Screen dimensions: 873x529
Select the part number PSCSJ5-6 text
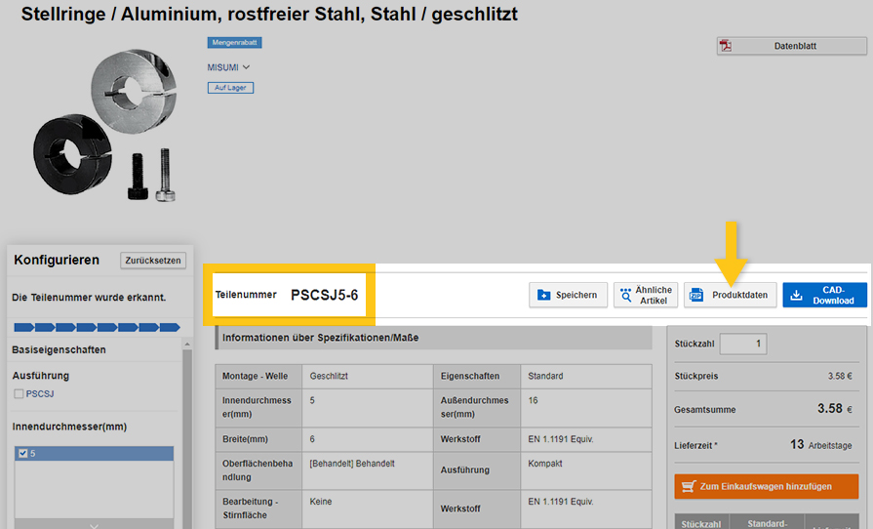click(324, 294)
